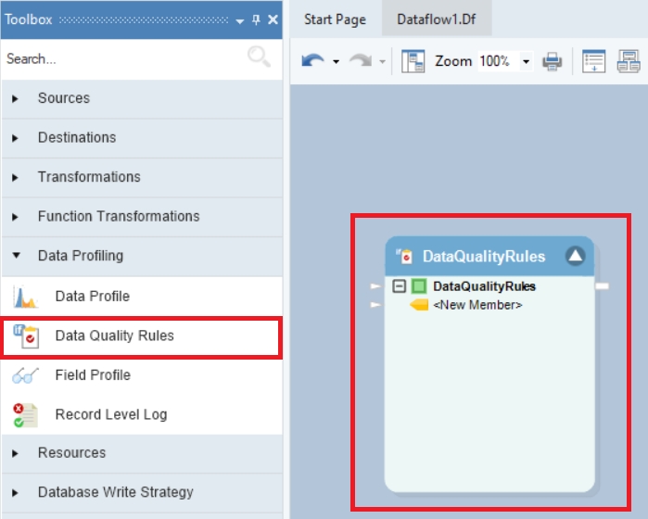Viewport: 648px width, 519px height.
Task: Select the Data Profile label
Action: tap(93, 297)
